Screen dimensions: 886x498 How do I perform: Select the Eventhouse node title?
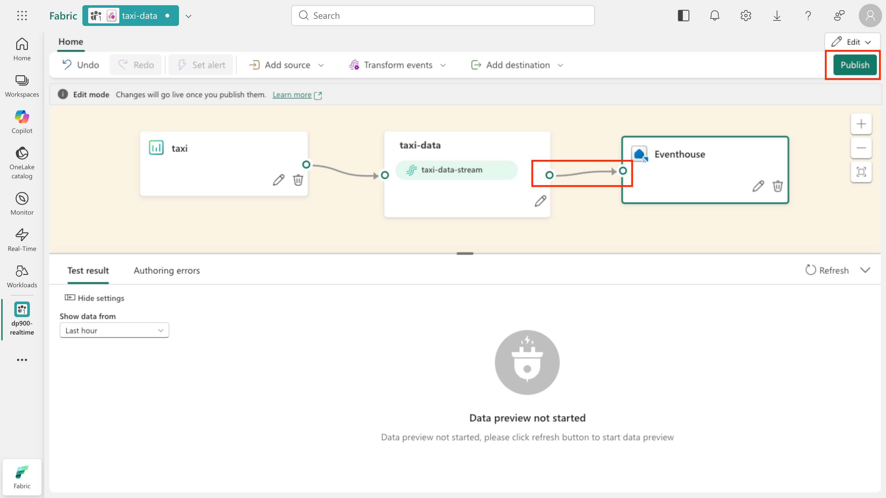[x=680, y=154]
